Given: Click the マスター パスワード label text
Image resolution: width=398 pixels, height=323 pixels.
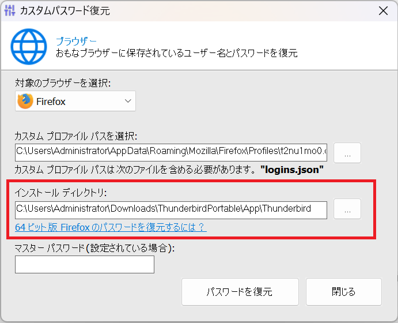Looking at the screenshot, I should (94, 248).
